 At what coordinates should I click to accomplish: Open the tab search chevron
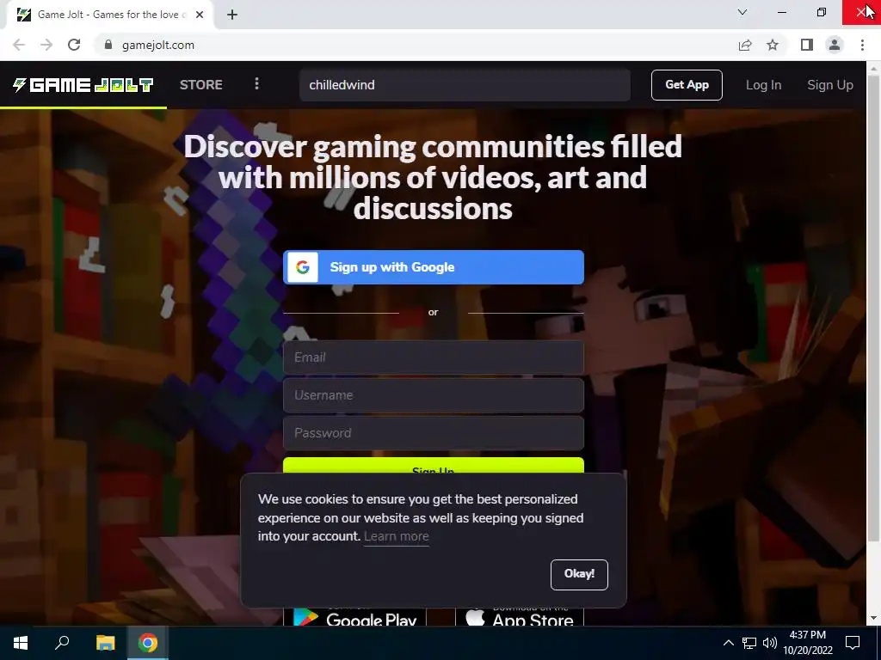[742, 12]
